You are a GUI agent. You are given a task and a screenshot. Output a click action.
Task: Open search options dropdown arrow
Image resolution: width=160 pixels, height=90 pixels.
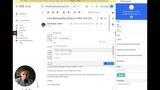point(78,6)
